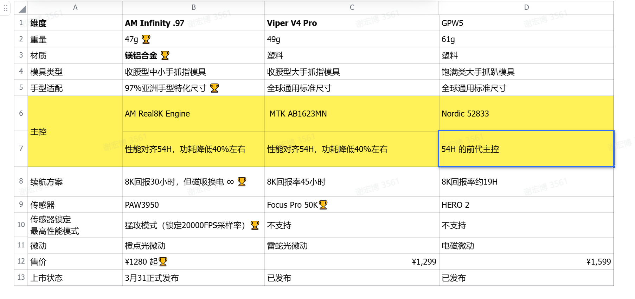Select column B header
Screen dimensions: 635x299
click(x=193, y=8)
